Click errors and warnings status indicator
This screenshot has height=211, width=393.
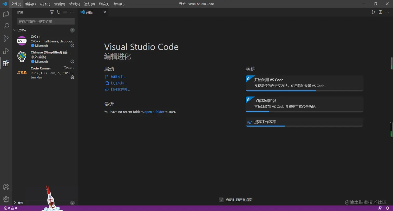click(x=10, y=208)
